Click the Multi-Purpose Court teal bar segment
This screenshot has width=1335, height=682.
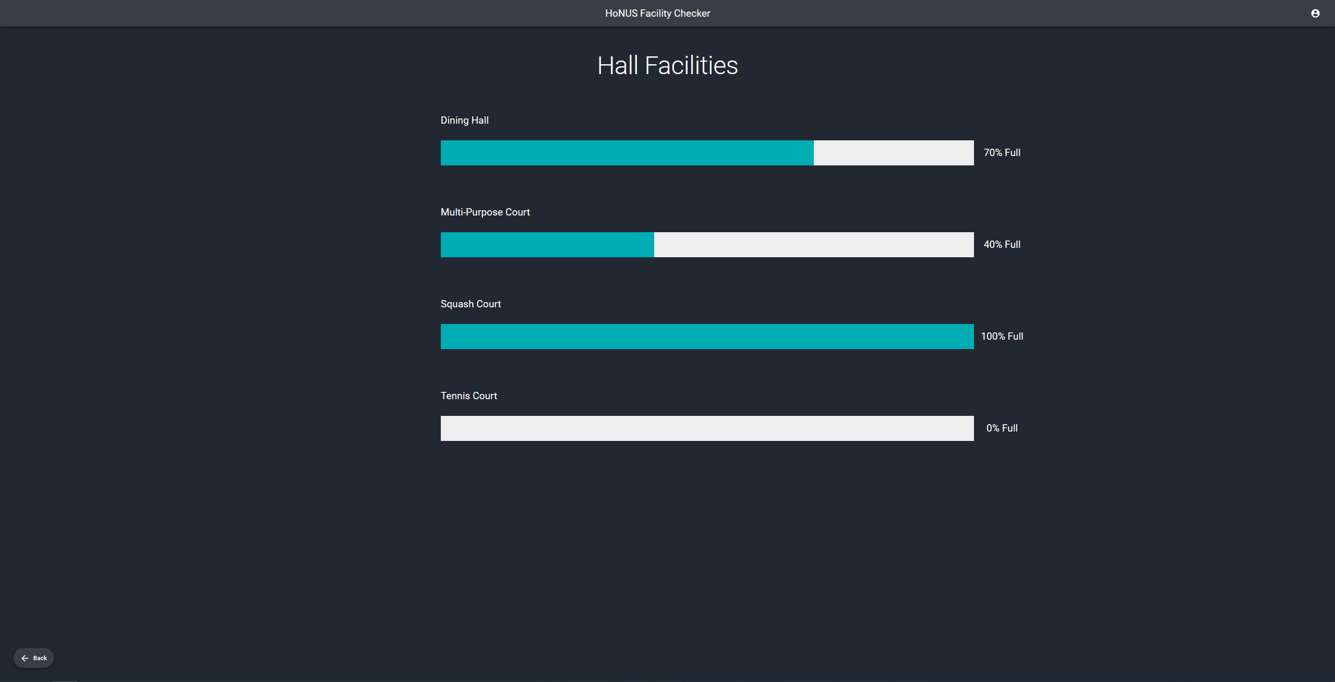[x=547, y=245]
